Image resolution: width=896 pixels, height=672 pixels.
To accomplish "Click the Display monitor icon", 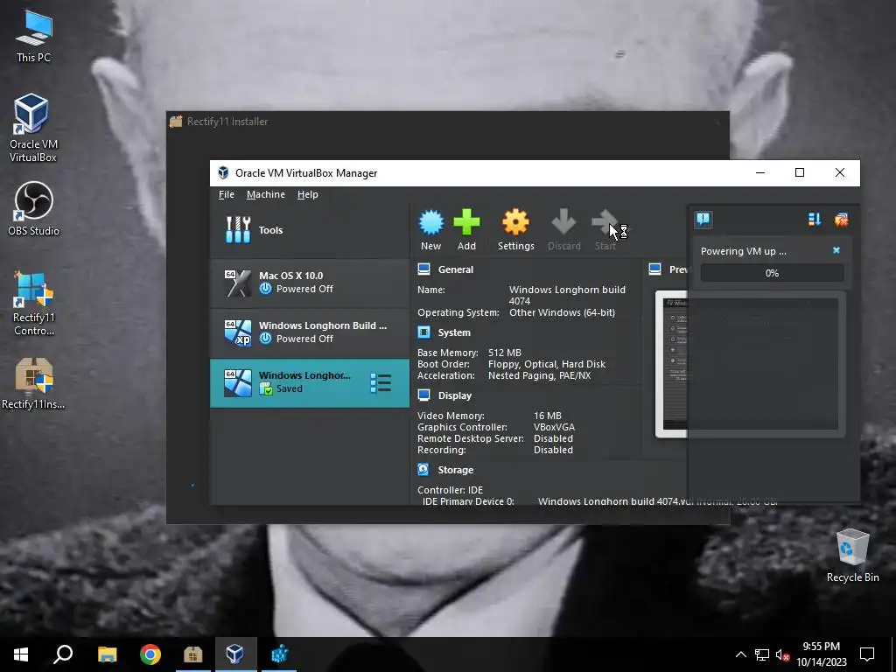I will point(424,395).
